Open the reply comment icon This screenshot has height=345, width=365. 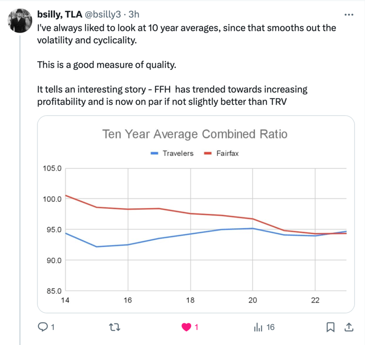[x=43, y=327]
